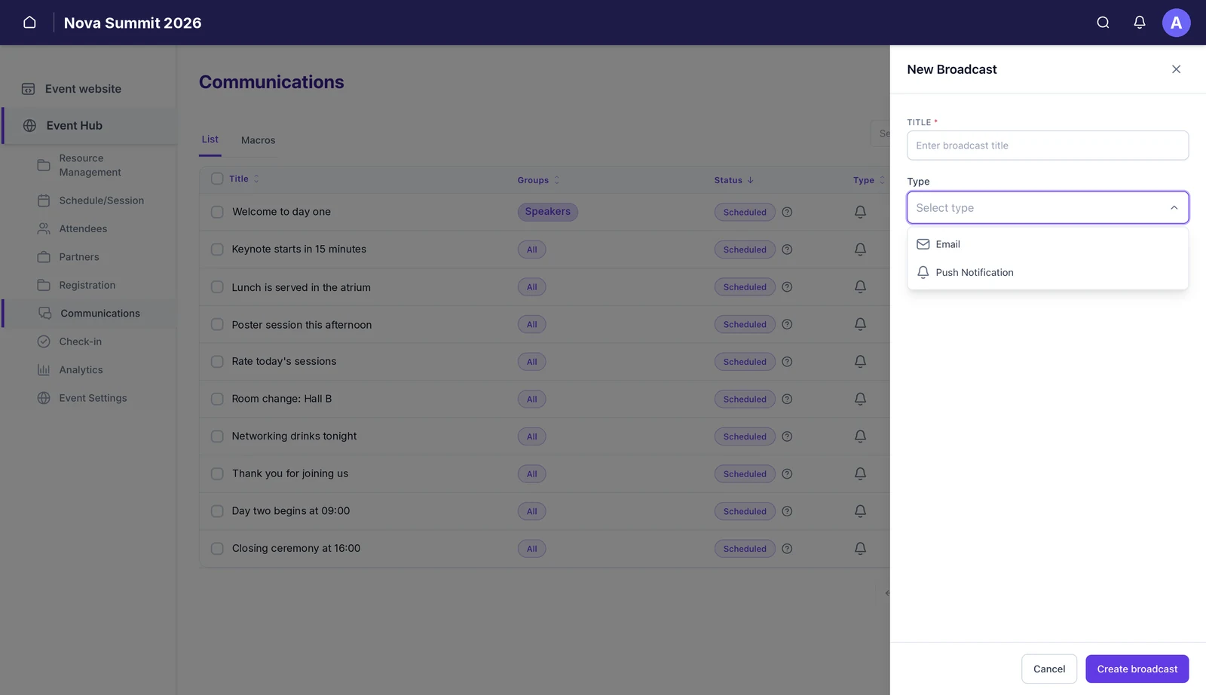Open search with the magnifier icon

coord(1103,23)
